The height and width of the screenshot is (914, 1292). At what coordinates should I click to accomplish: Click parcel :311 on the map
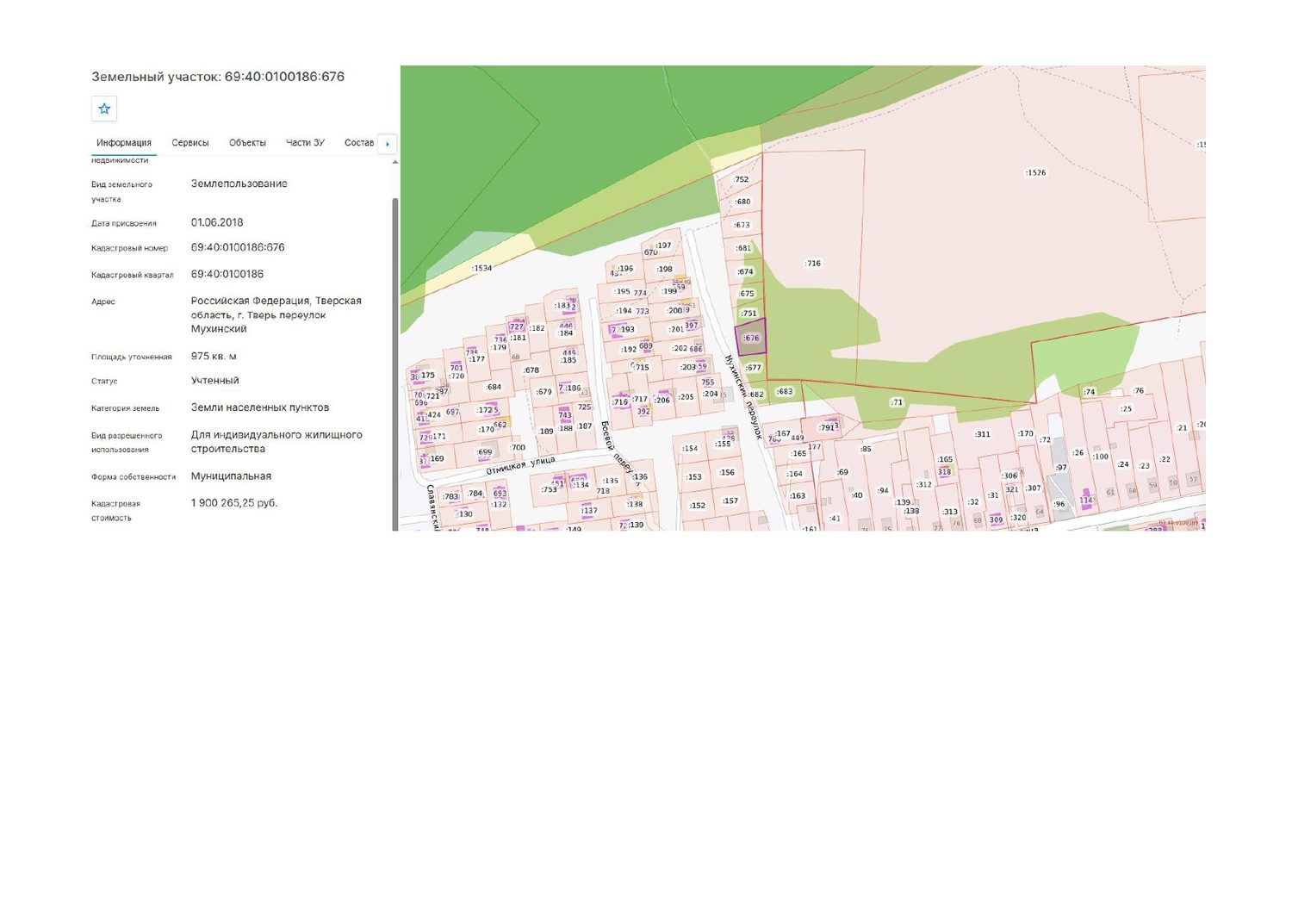(x=982, y=434)
